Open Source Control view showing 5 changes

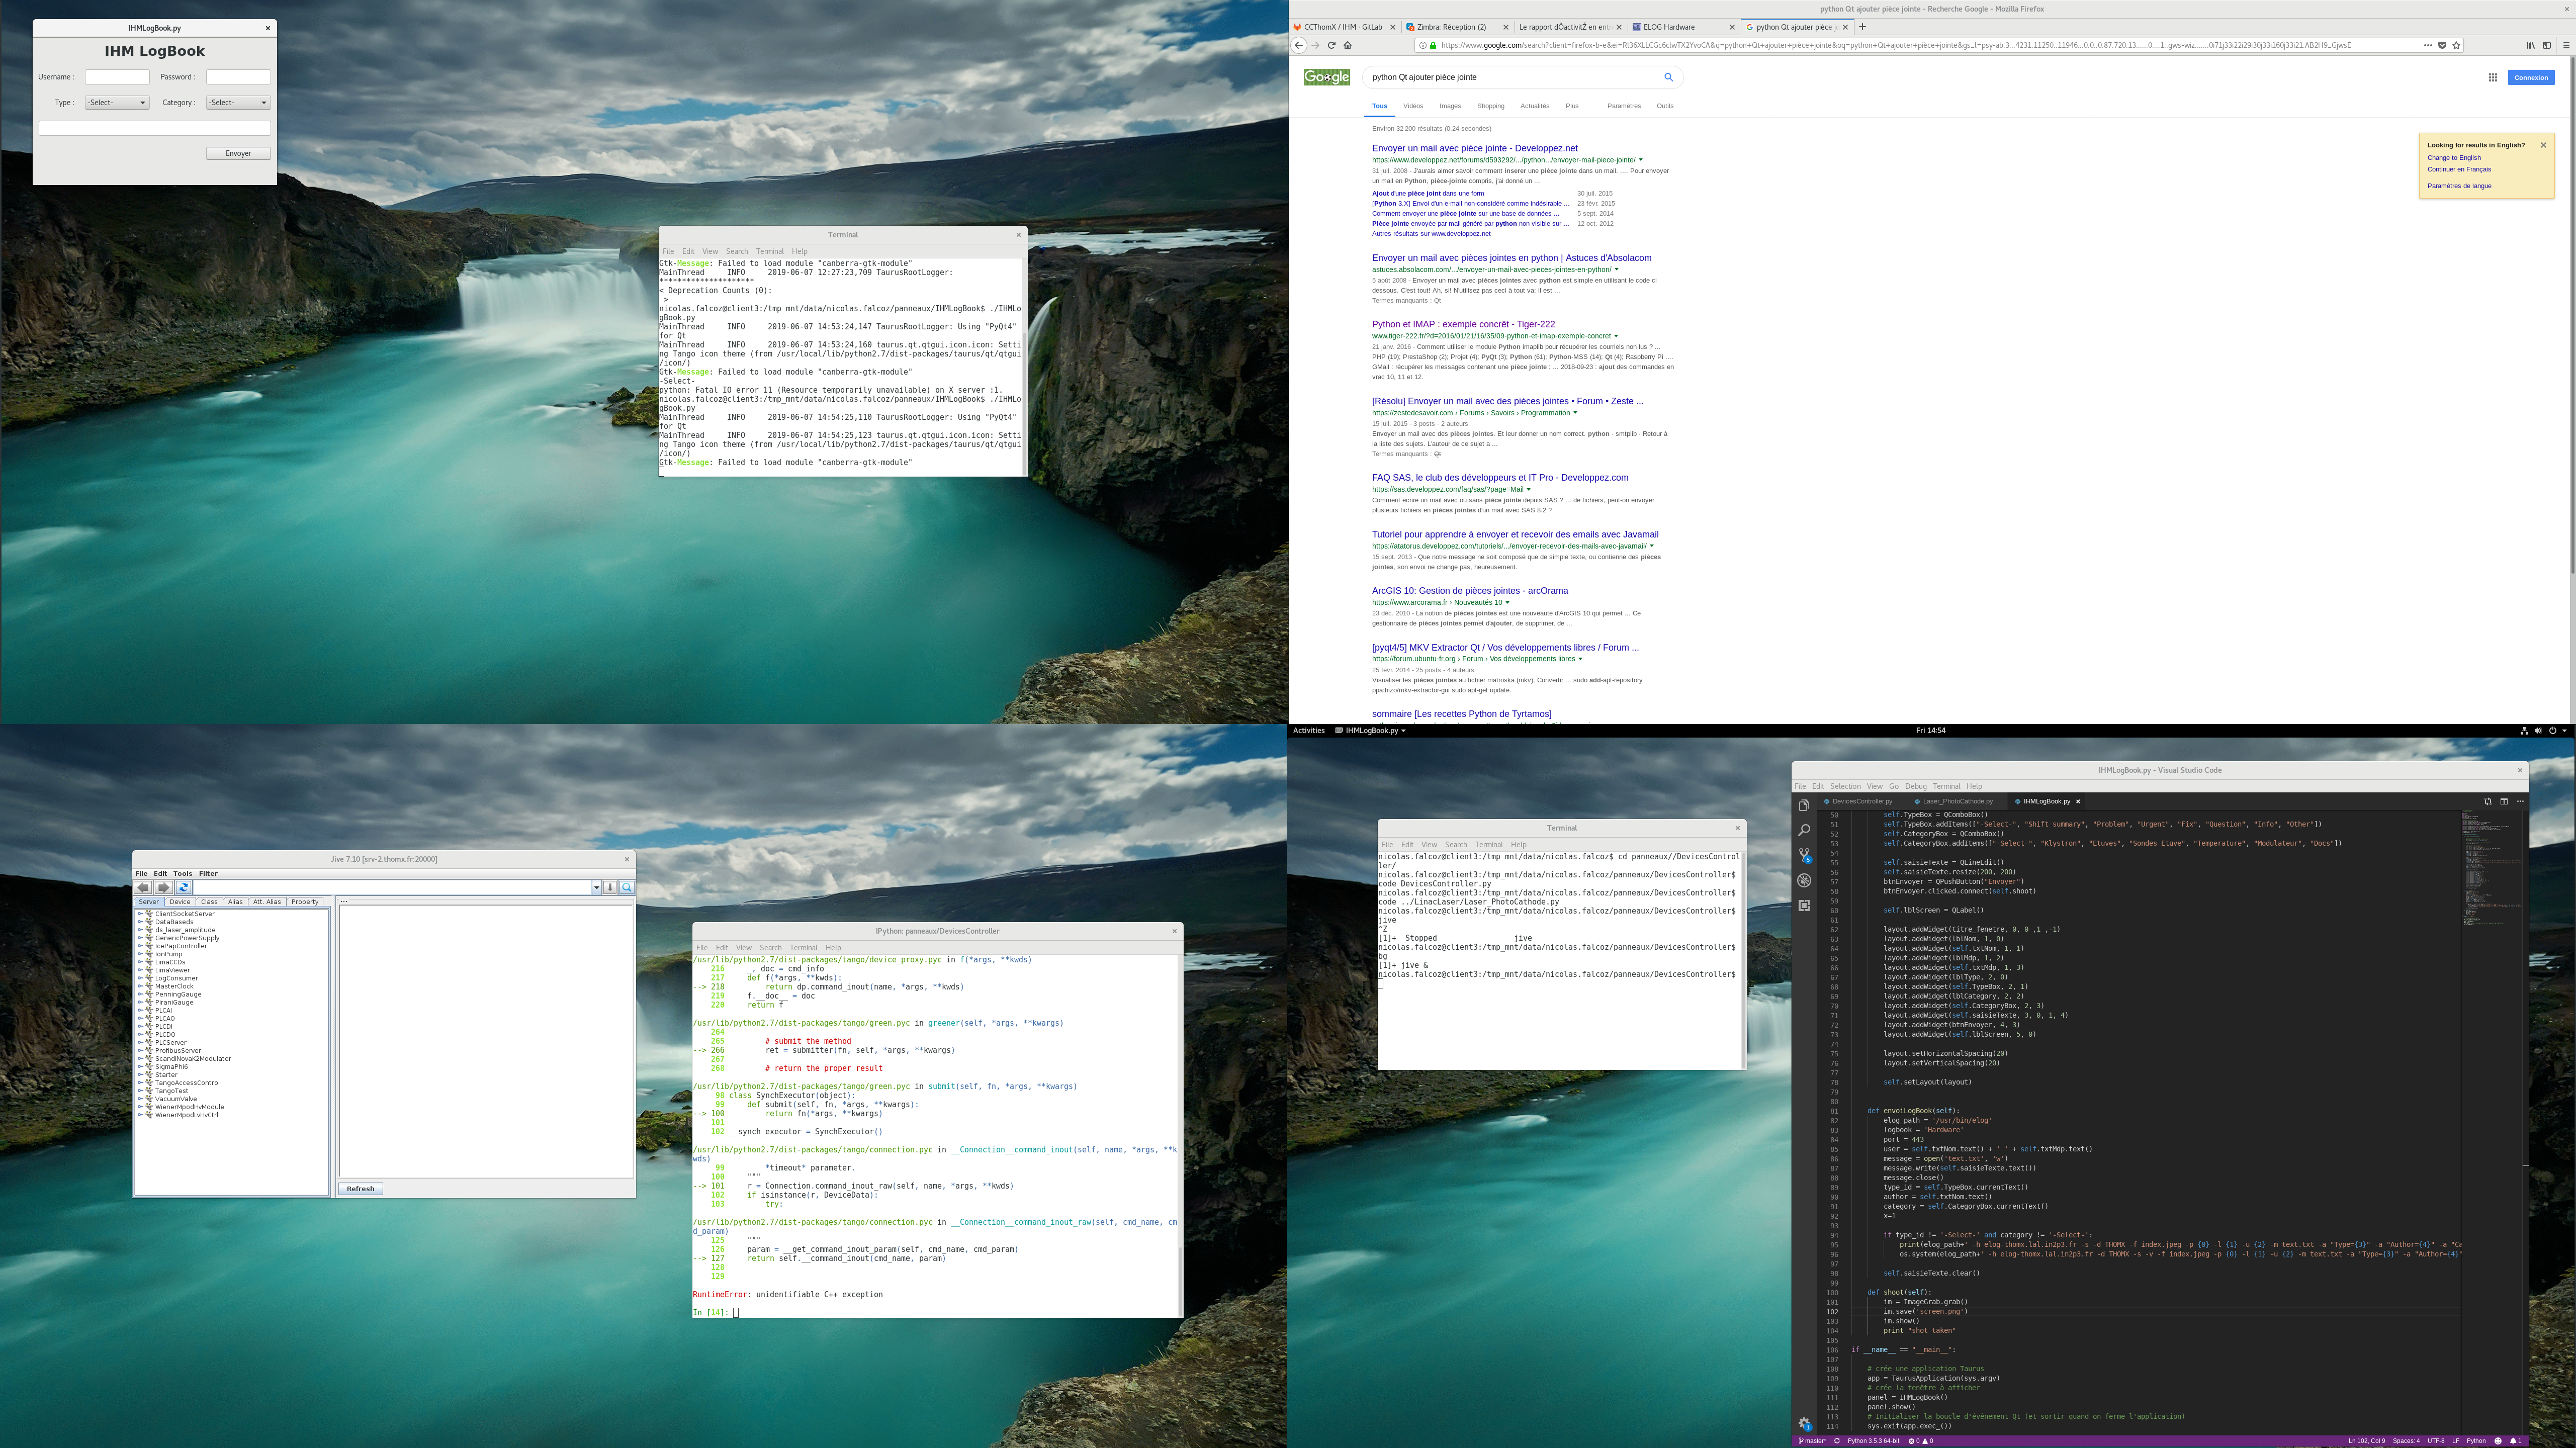pos(1804,855)
